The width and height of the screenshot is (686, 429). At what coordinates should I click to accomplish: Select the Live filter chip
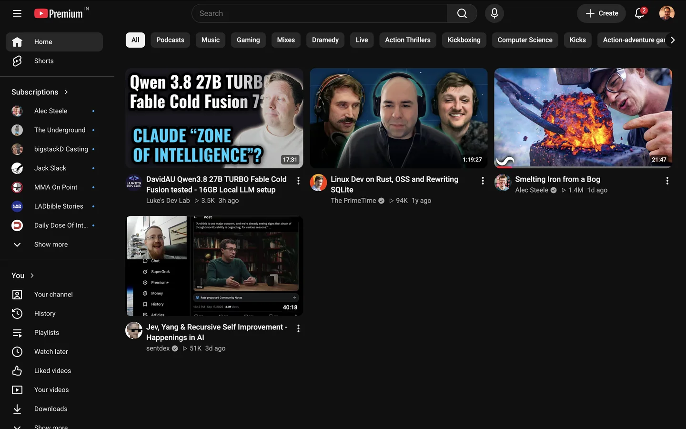[362, 40]
